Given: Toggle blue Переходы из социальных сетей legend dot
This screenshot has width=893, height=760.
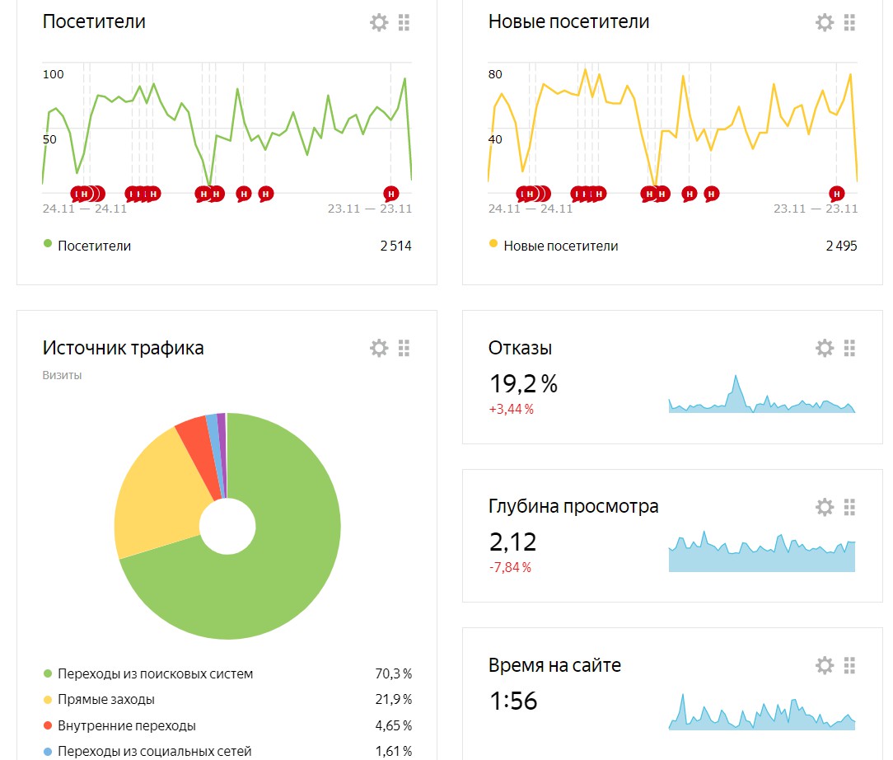Looking at the screenshot, I should pyautogui.click(x=48, y=752).
